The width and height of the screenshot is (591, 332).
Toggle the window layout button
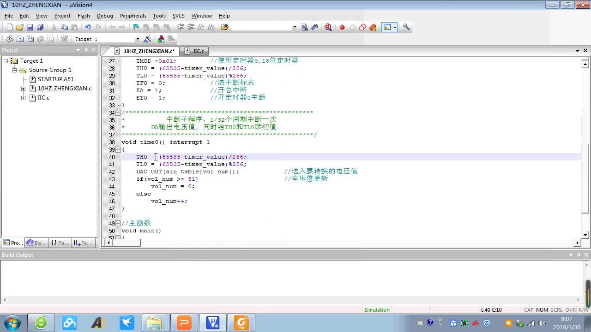coord(387,27)
